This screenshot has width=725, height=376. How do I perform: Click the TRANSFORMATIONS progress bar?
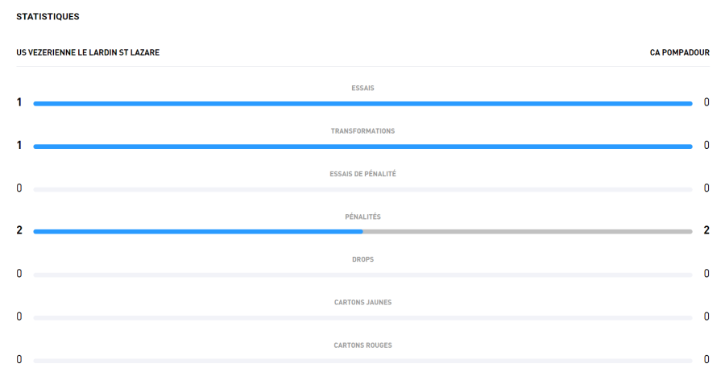click(362, 146)
